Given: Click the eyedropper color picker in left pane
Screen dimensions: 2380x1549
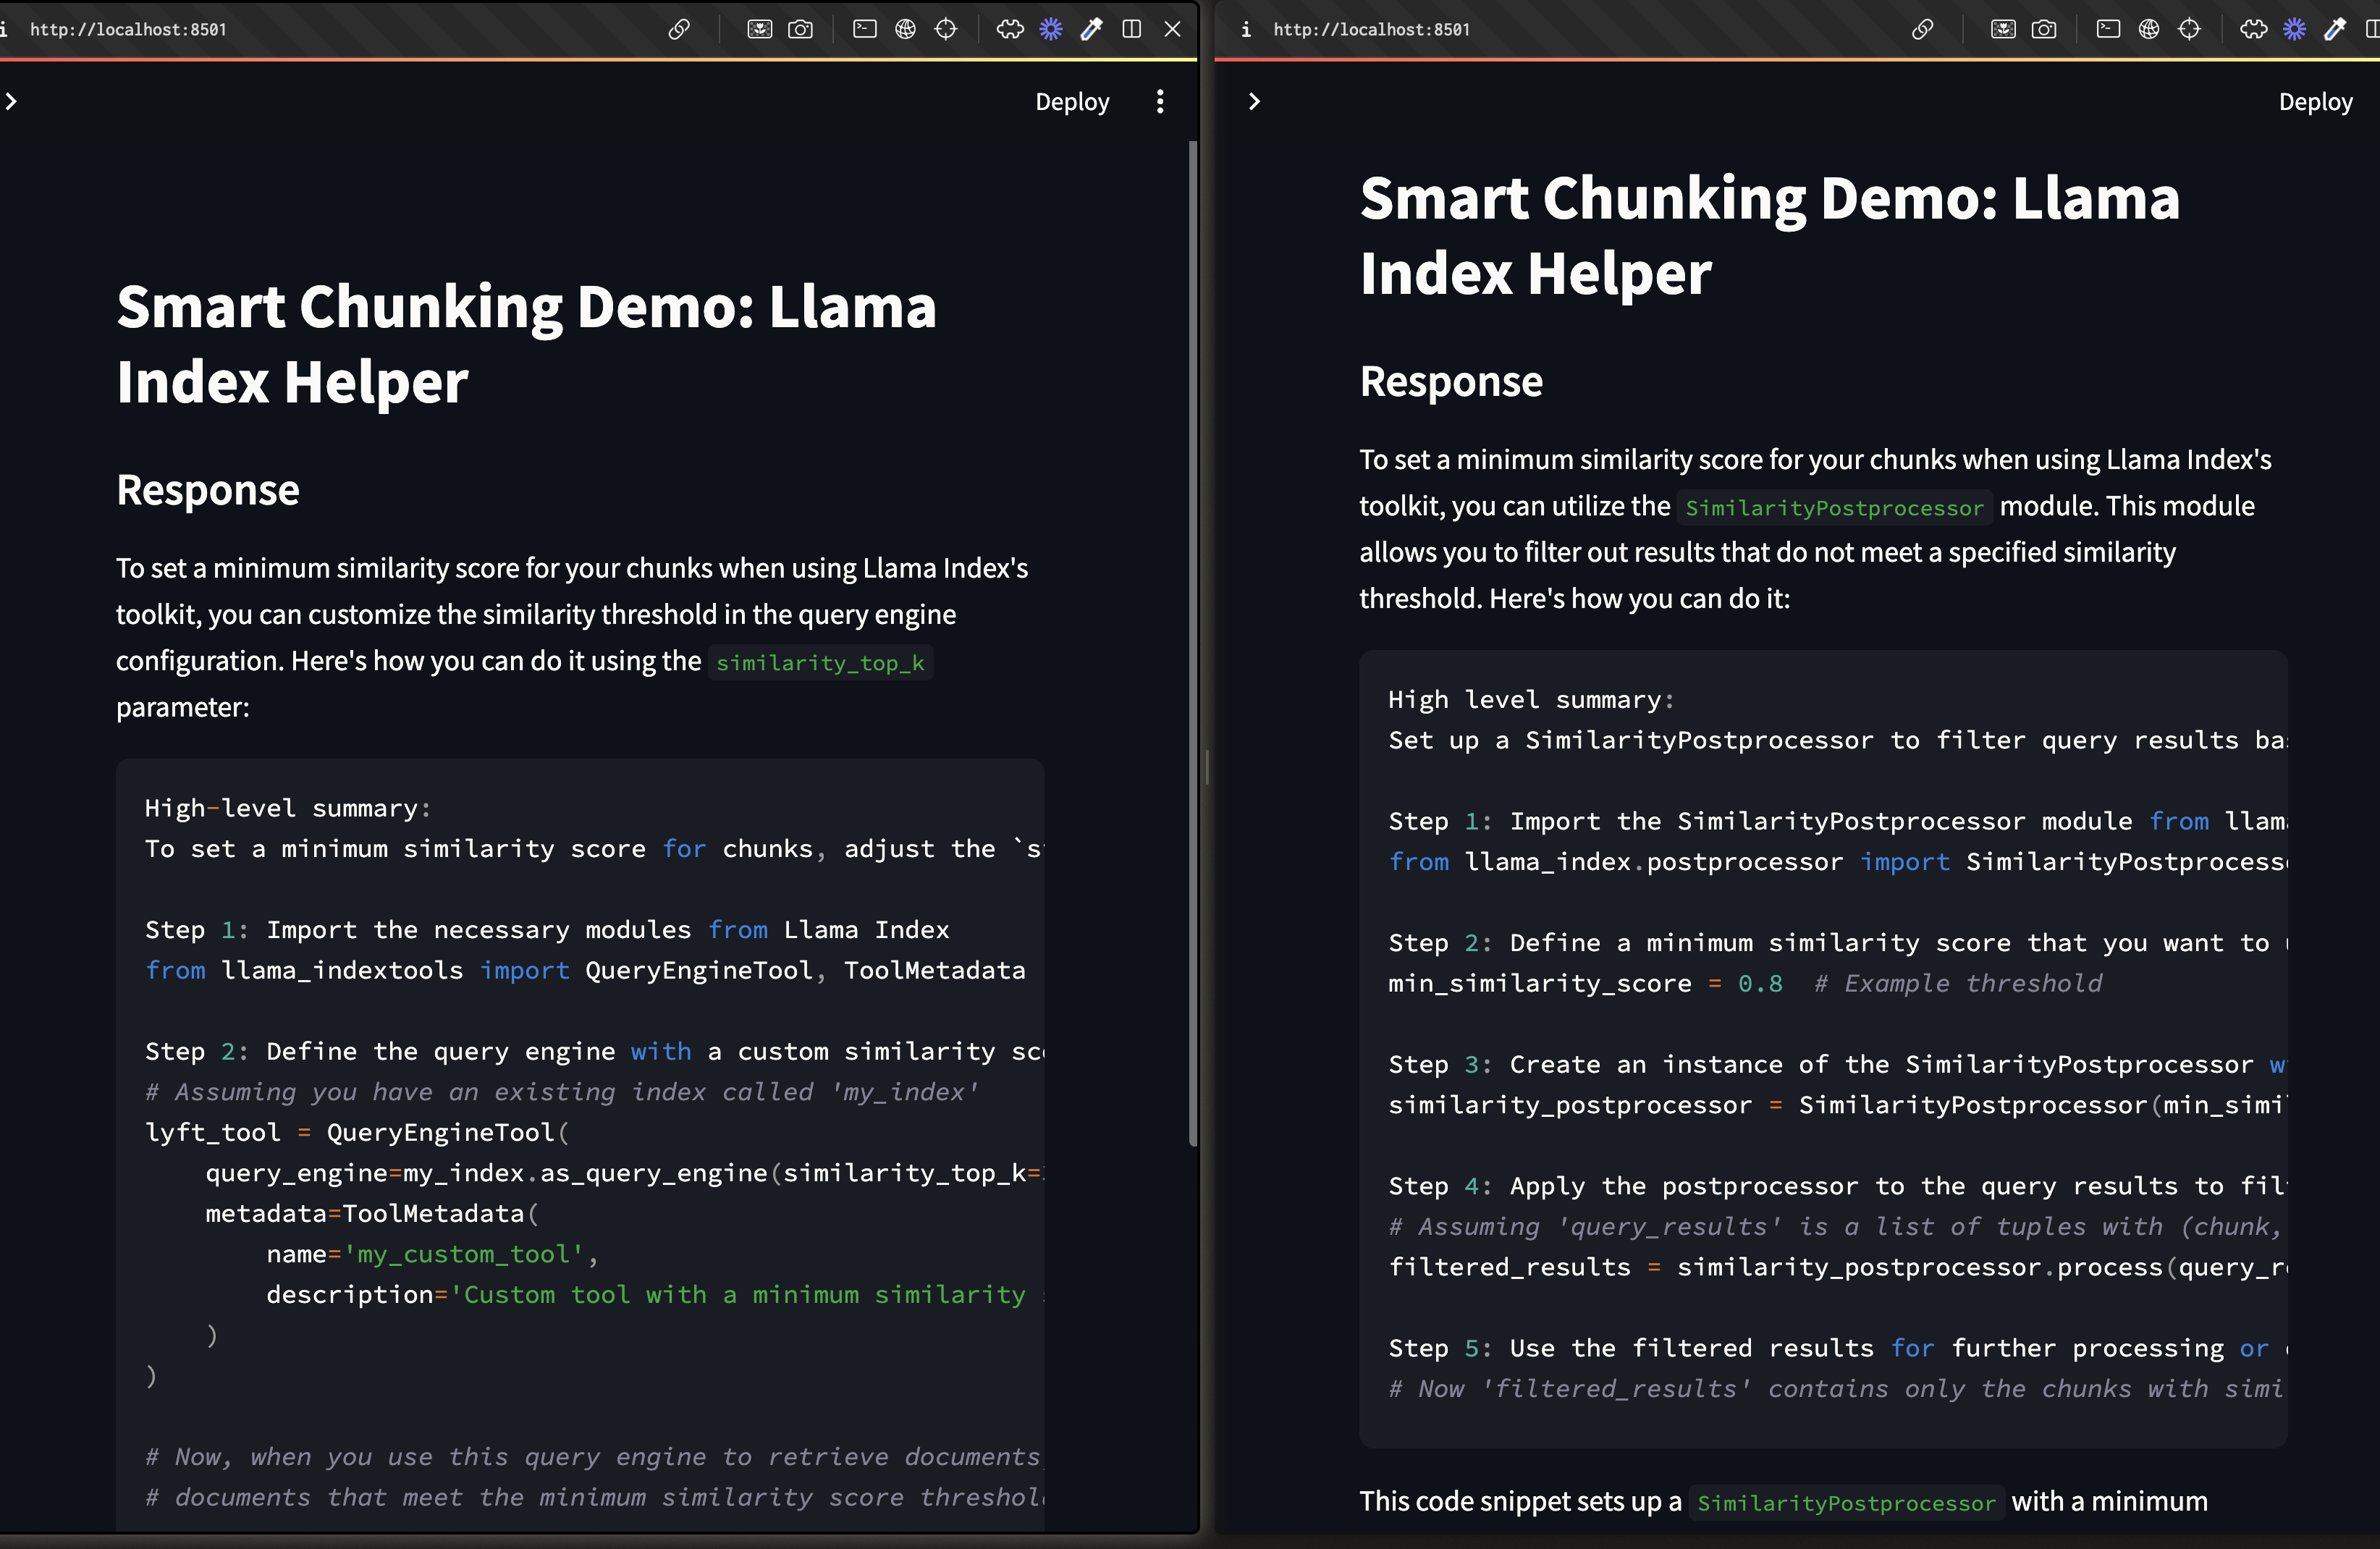Looking at the screenshot, I should coord(1092,29).
